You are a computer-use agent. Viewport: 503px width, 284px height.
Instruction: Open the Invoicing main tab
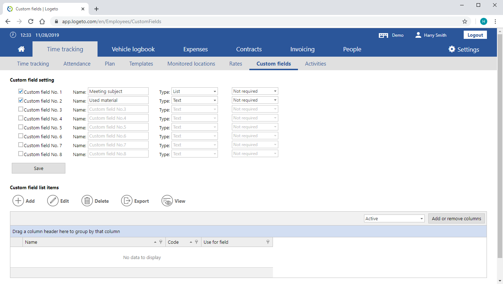[x=303, y=49]
